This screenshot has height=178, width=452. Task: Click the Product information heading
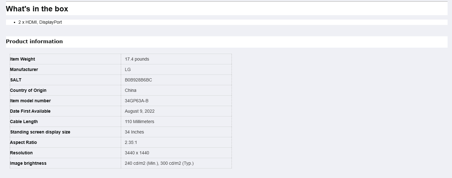(x=34, y=41)
